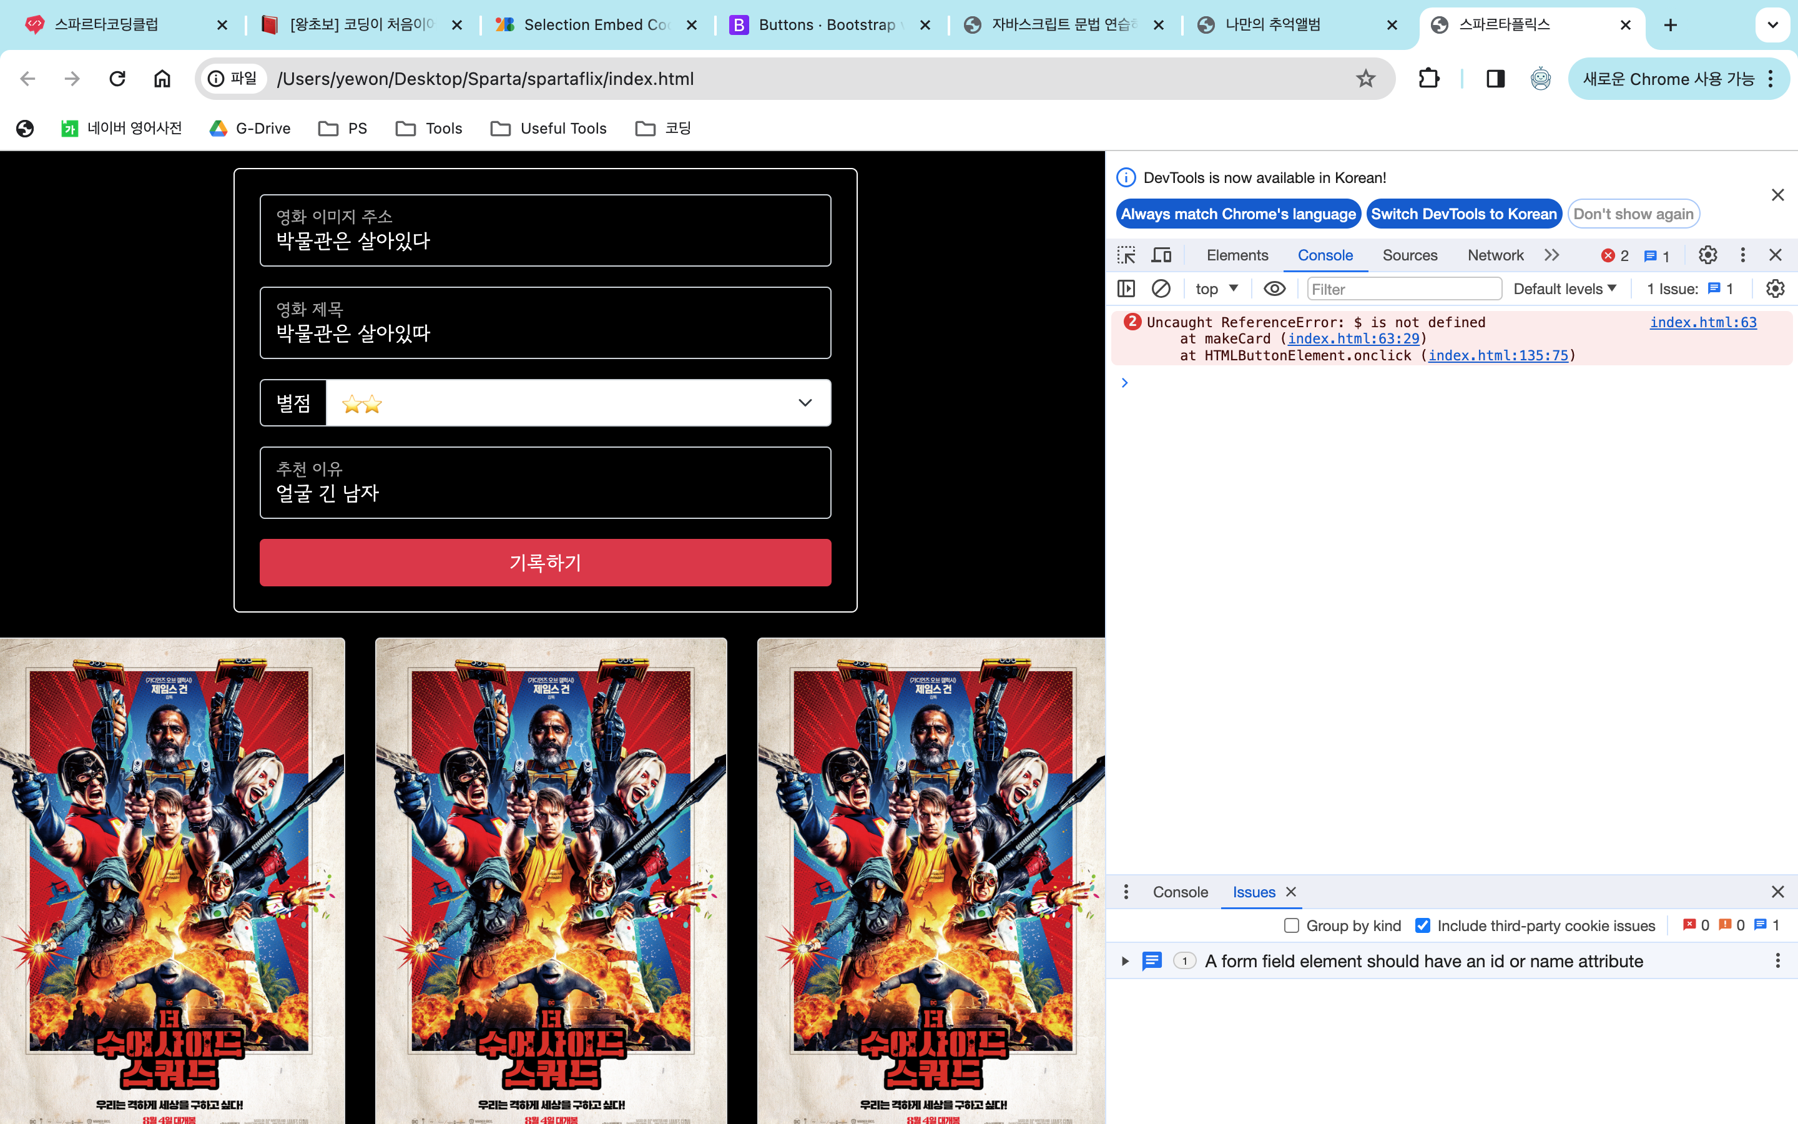The width and height of the screenshot is (1798, 1124).
Task: Open the Tools bookmarks folder
Action: point(429,129)
